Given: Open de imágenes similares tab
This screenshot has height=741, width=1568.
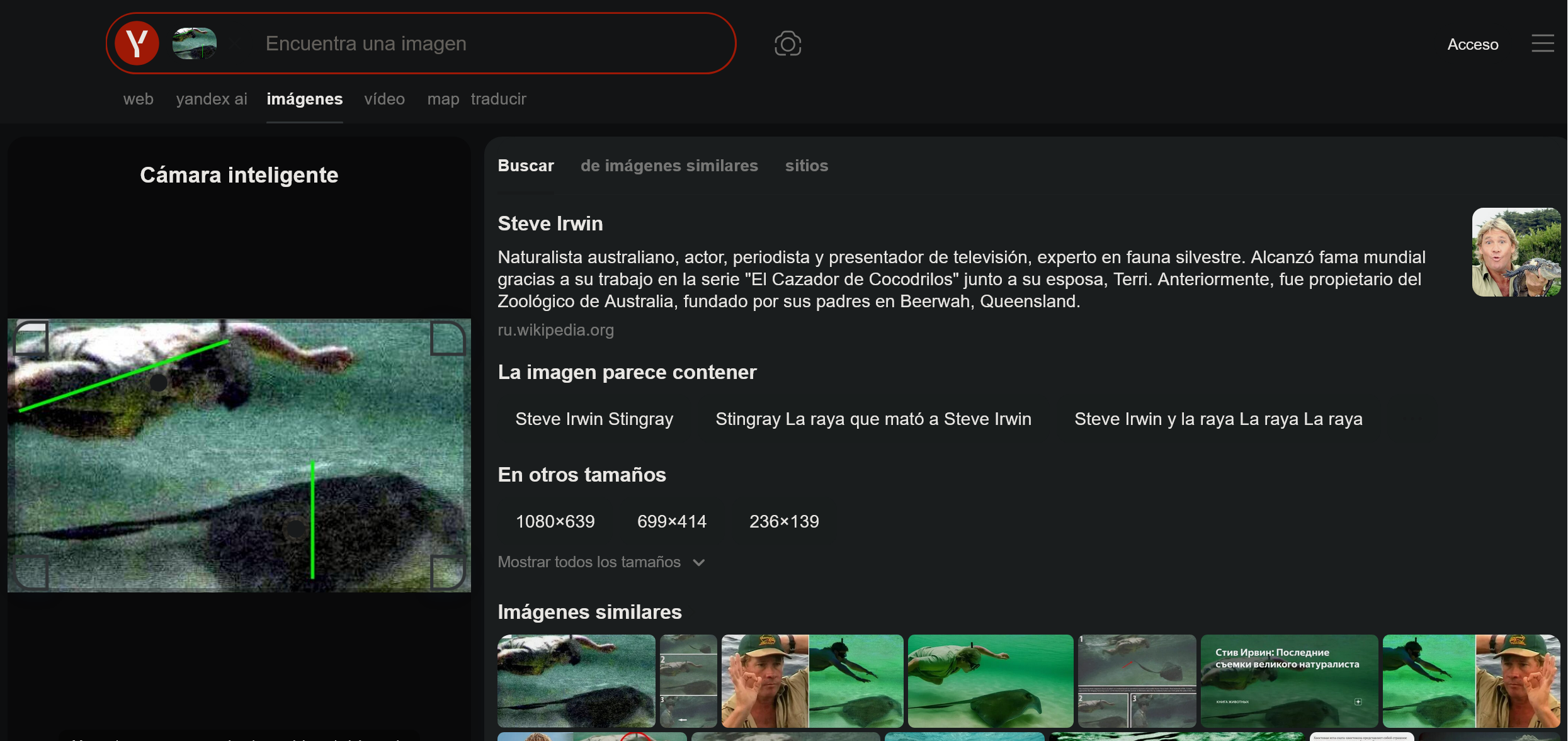Looking at the screenshot, I should point(669,166).
